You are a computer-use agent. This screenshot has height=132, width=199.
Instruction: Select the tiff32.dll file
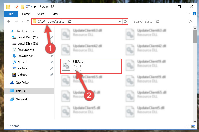(x=91, y=66)
